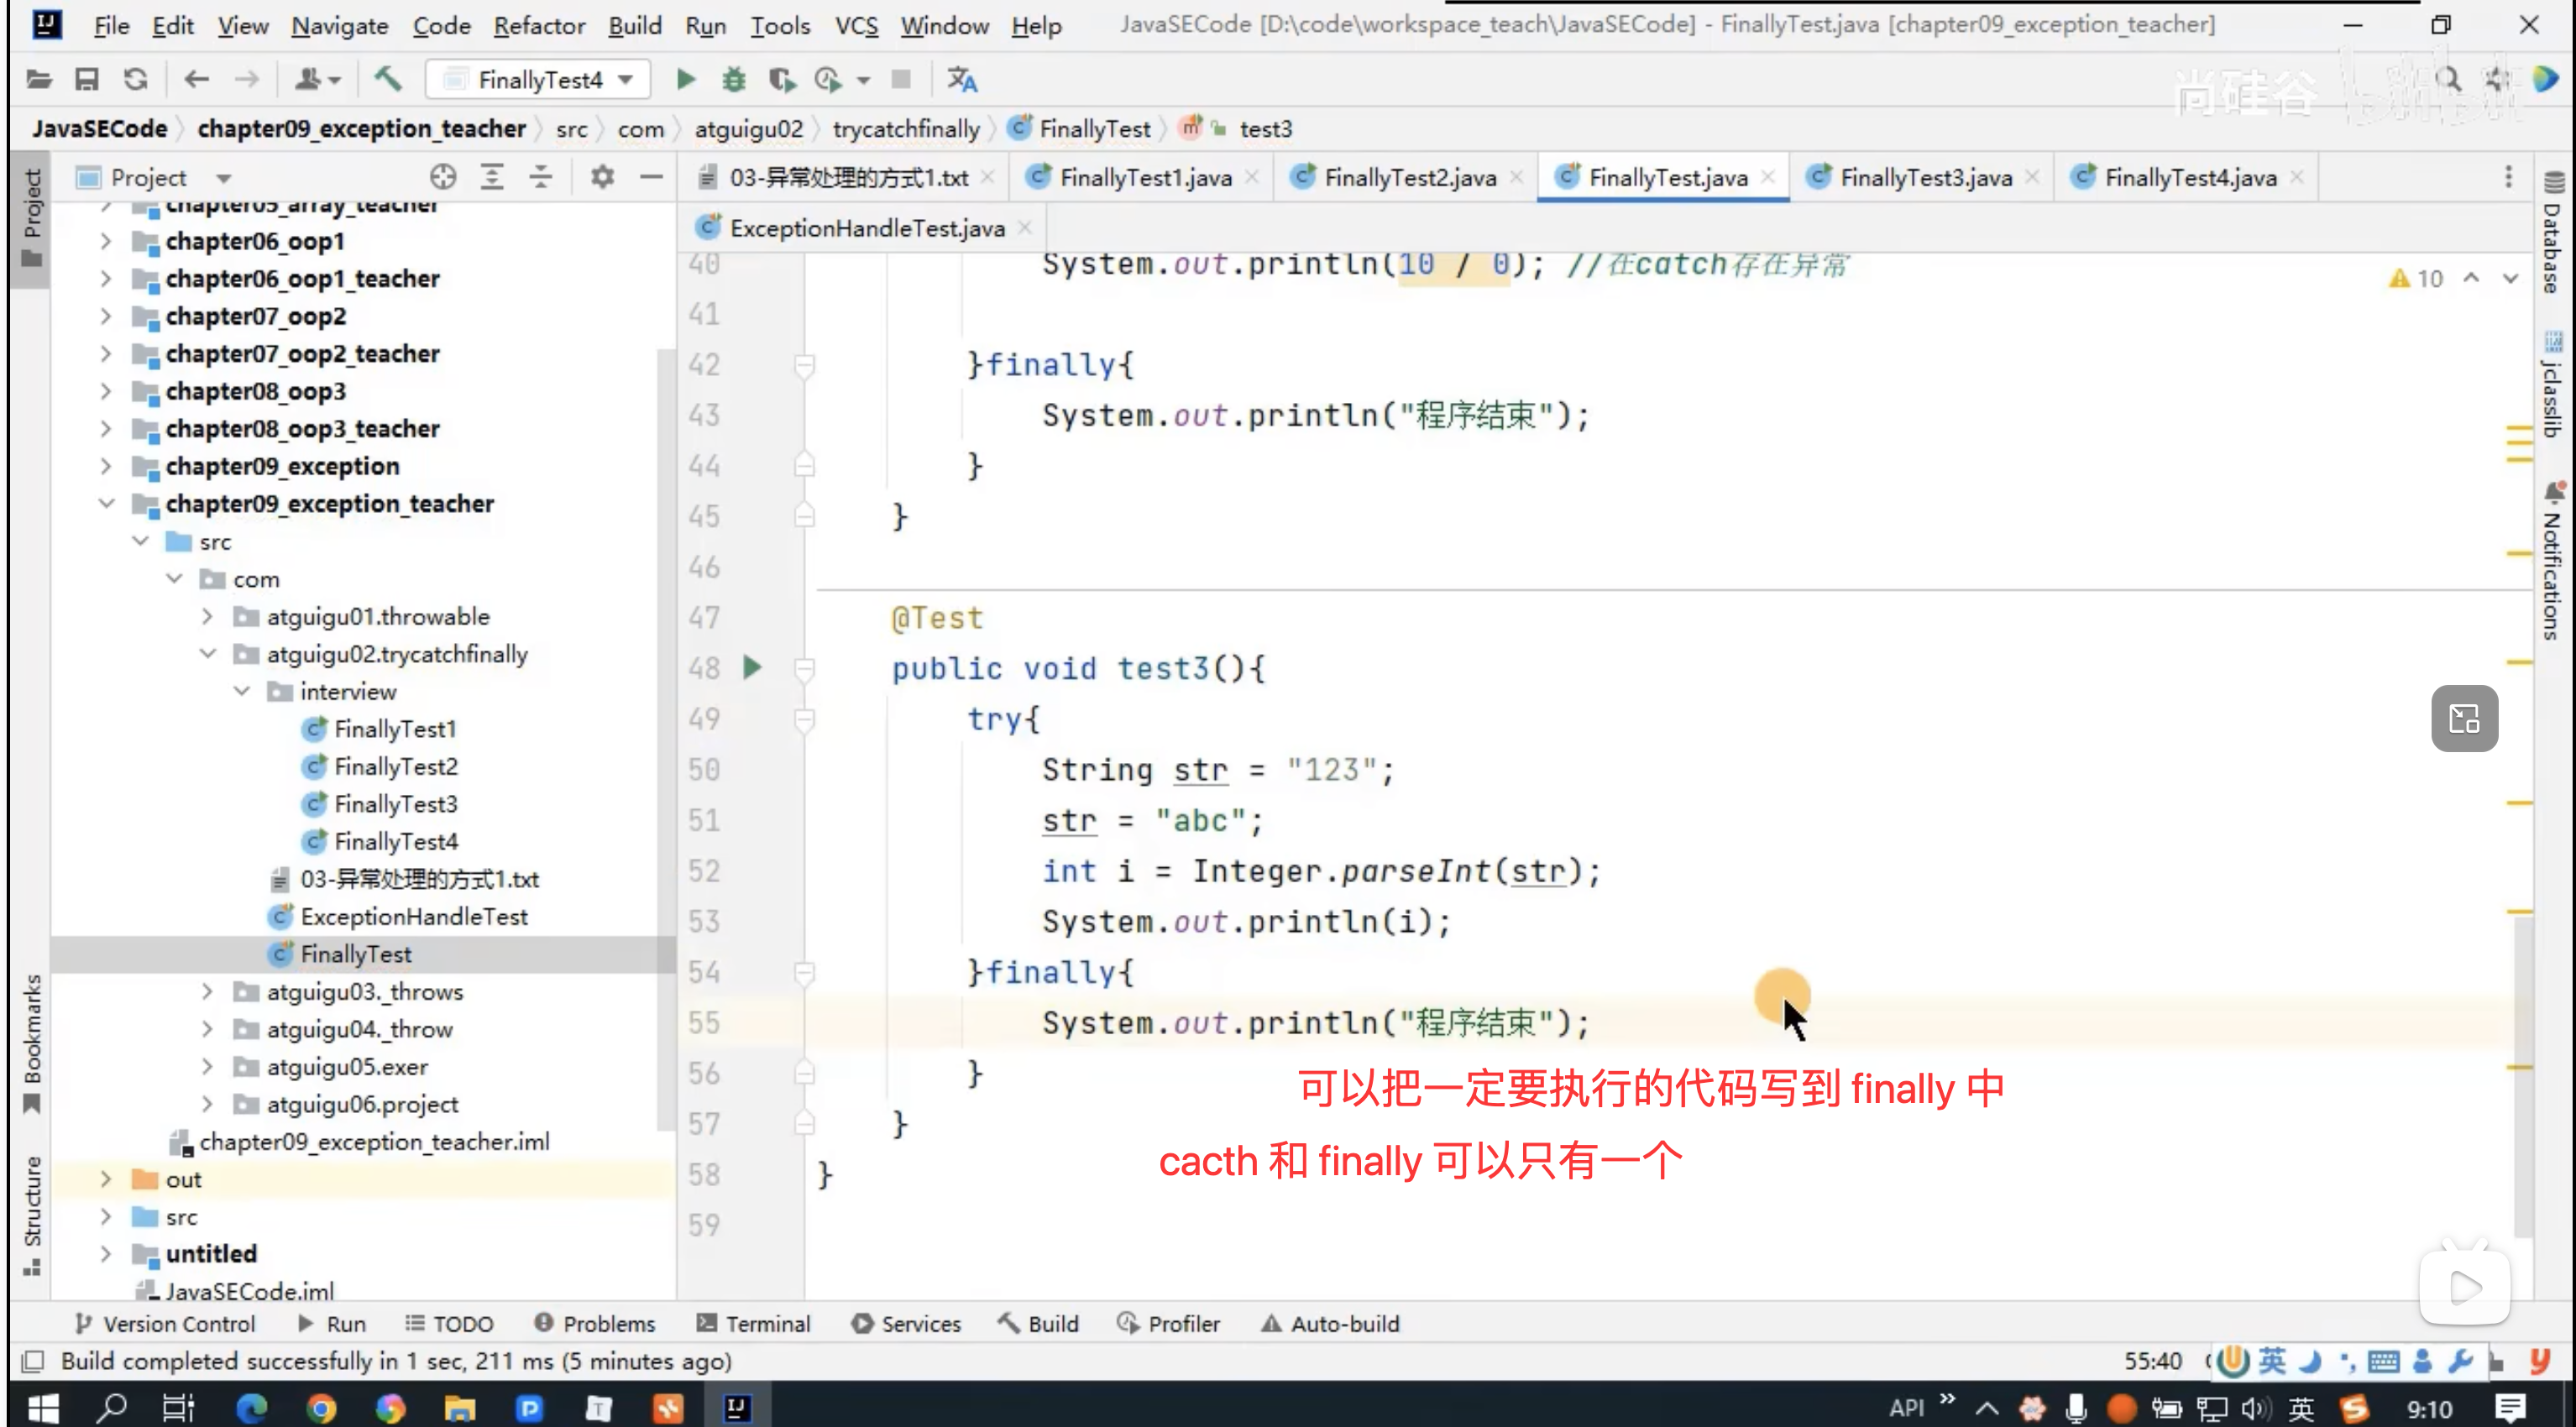Collapse the interview package node
The image size is (2576, 1427).
coord(242,691)
